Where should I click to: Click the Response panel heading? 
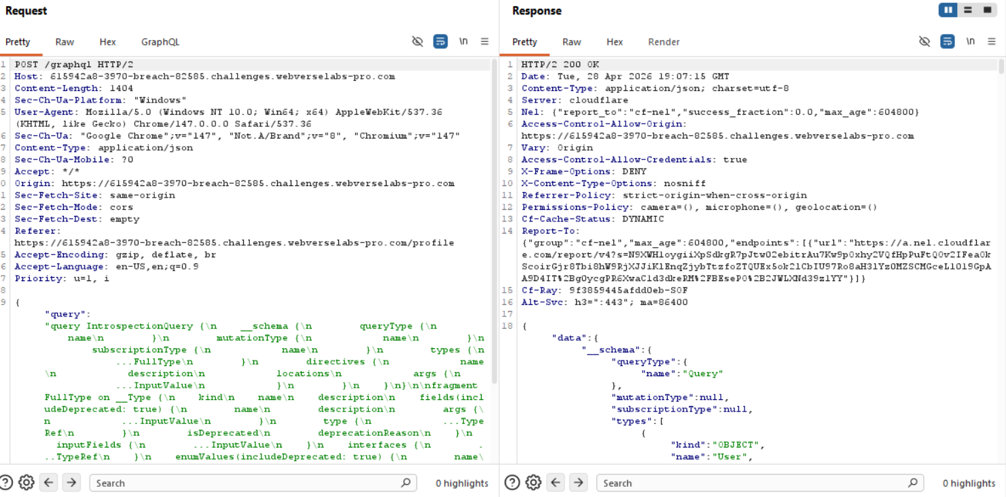click(537, 11)
